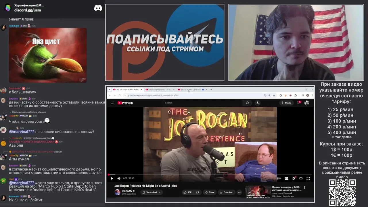Go to the YouTube Premium home logo
Viewport: 368px width, 207px height.
coord(125,103)
